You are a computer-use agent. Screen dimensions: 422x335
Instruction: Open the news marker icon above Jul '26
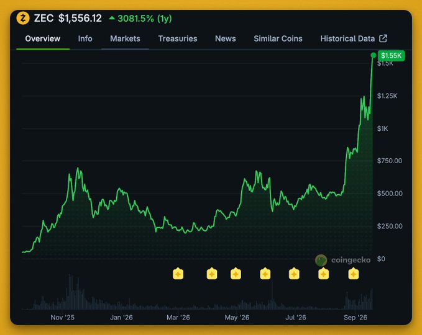click(294, 274)
